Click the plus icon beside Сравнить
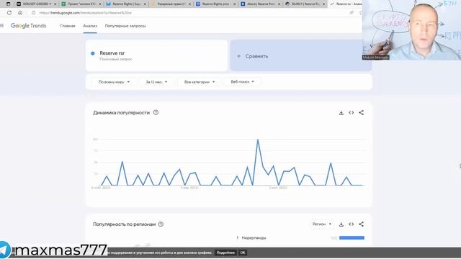Viewport: 461px width, 259px height. (x=238, y=56)
